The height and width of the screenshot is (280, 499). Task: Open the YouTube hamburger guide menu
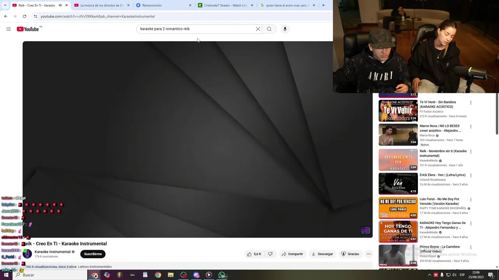click(x=9, y=29)
